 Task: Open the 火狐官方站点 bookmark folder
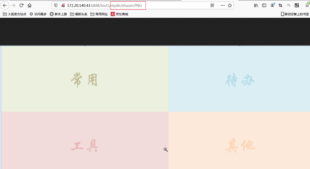pos(15,14)
